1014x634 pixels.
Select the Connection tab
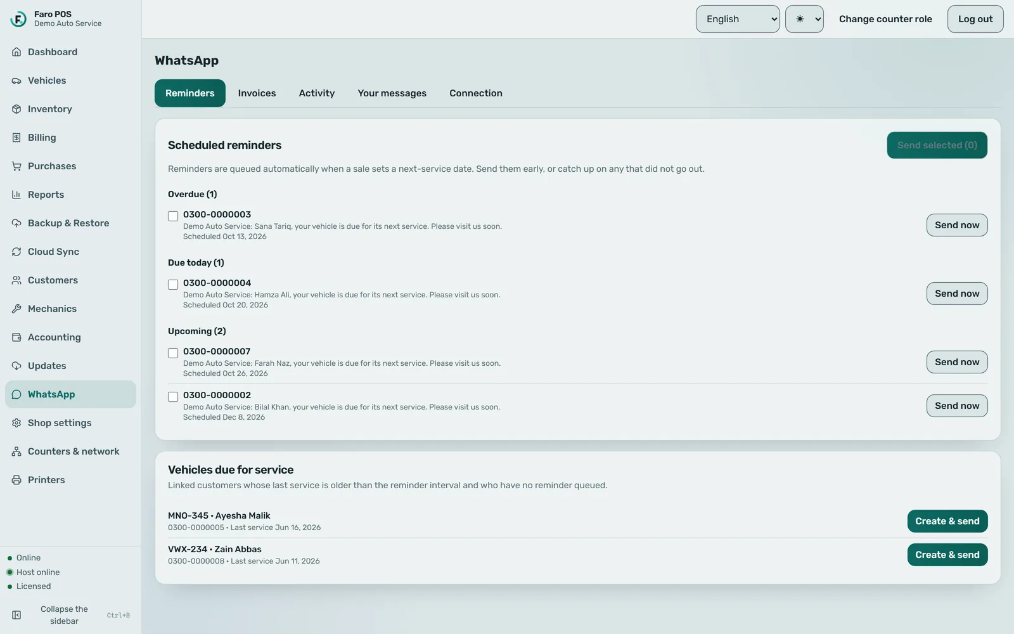coord(476,93)
